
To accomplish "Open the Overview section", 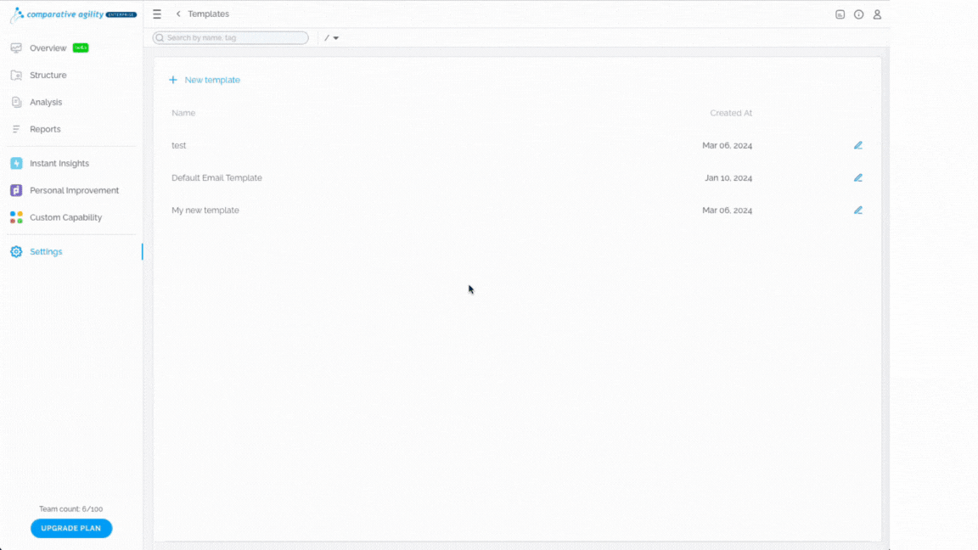I will click(48, 48).
